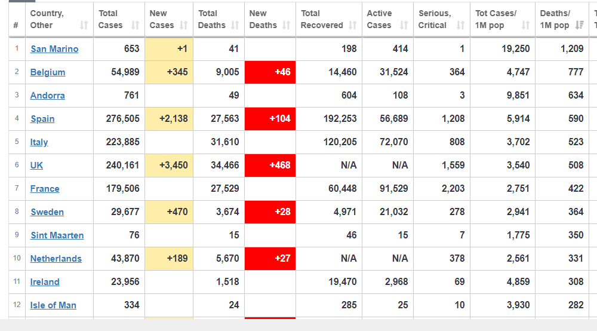Sort by Deaths/1M pop sort icon
Viewport: 597px width, 331px height.
point(580,25)
